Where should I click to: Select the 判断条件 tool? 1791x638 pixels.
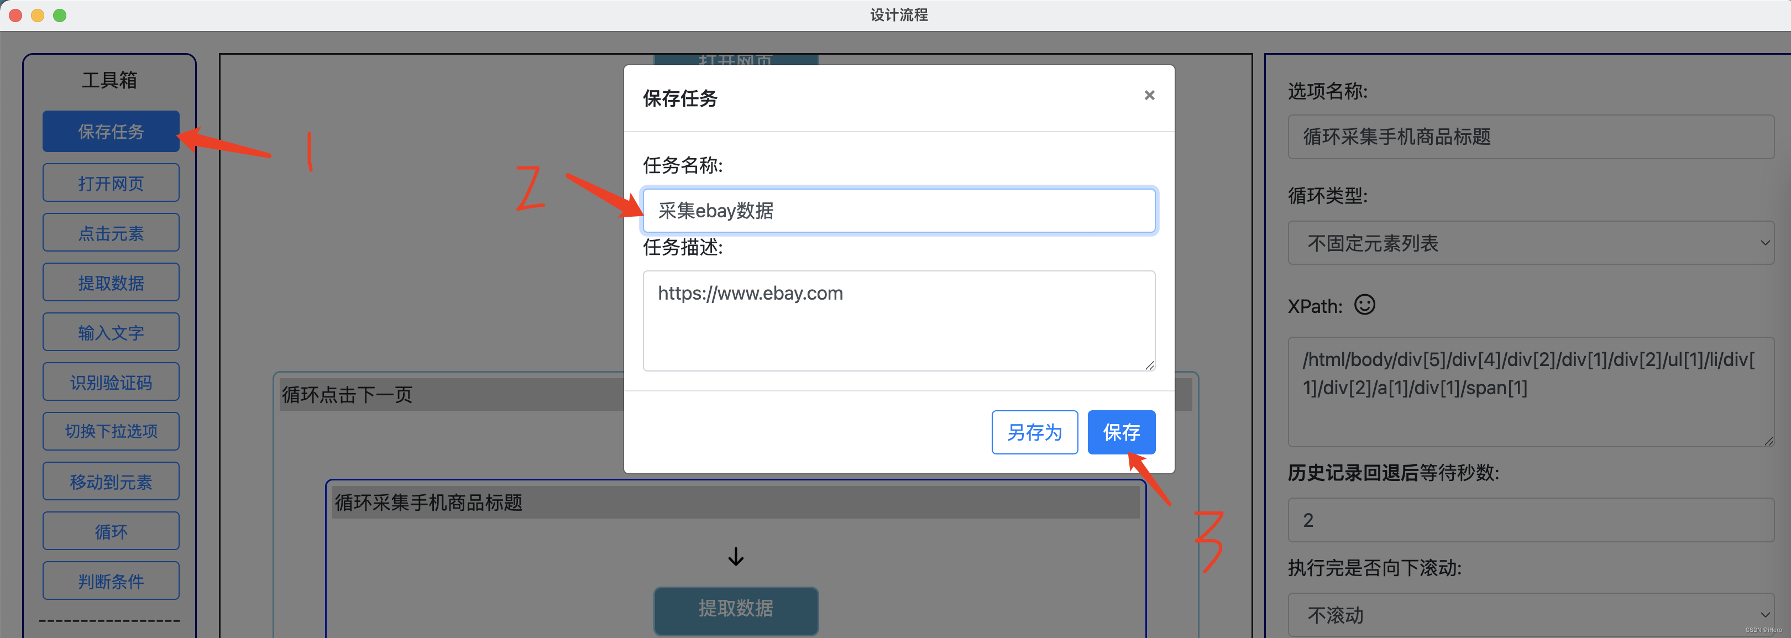tap(111, 581)
